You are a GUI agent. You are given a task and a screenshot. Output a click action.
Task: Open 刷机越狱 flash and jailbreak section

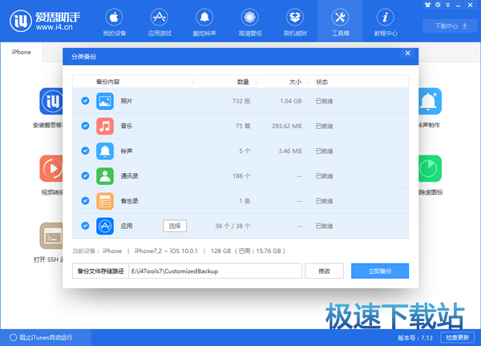click(295, 22)
